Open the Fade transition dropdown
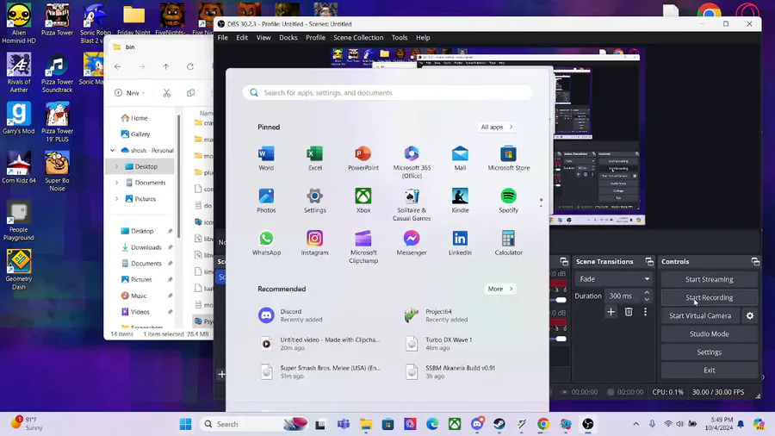Viewport: 775px width, 436px height. (613, 279)
